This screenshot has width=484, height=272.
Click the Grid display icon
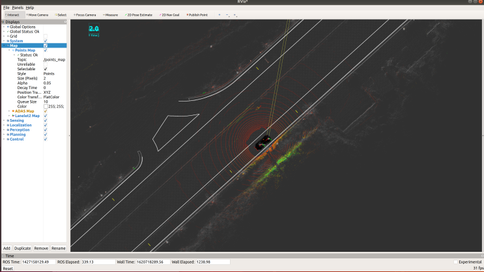[8, 36]
